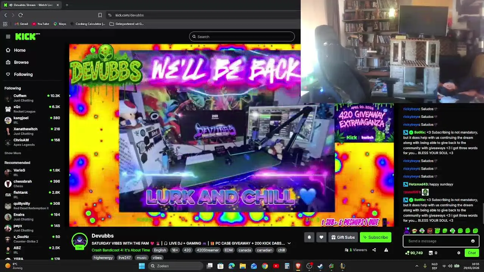The height and width of the screenshot is (272, 484).
Task: Open Crash Bandicoot 4 category link
Action: (x=121, y=250)
